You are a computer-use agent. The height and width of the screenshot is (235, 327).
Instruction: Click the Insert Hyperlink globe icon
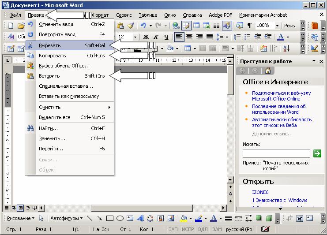pos(176,26)
